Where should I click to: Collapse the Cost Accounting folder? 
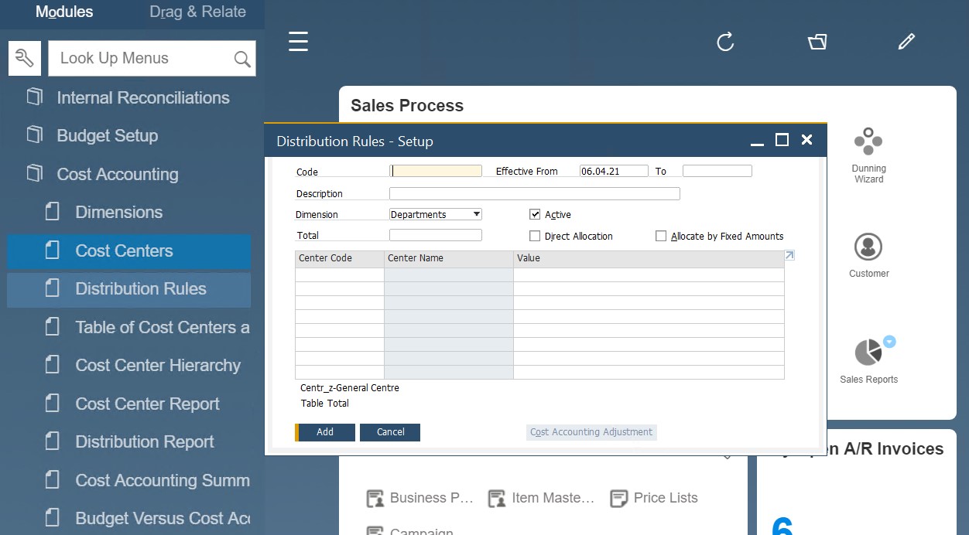[117, 174]
